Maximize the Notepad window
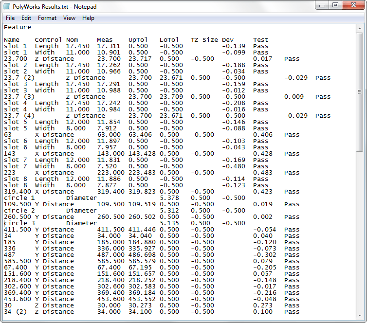Screen dimensions: 367x323 335,5
